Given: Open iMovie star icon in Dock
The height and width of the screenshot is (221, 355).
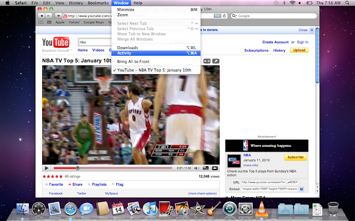Looking at the screenshot, I should (197, 209).
